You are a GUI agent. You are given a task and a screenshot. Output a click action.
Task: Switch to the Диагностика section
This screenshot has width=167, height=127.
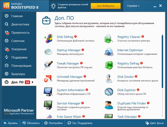click(x=20, y=24)
